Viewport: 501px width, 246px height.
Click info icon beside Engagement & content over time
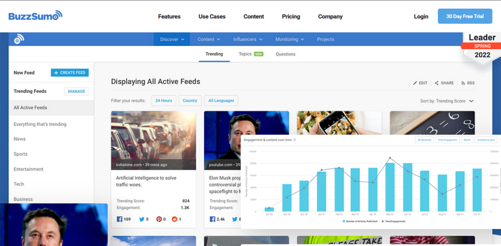pyautogui.click(x=295, y=140)
